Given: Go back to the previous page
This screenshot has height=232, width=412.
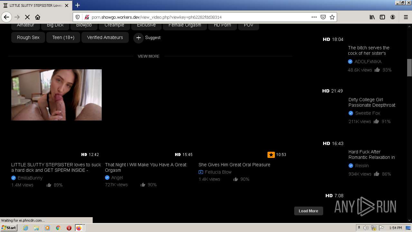Looking at the screenshot, I should point(6,17).
